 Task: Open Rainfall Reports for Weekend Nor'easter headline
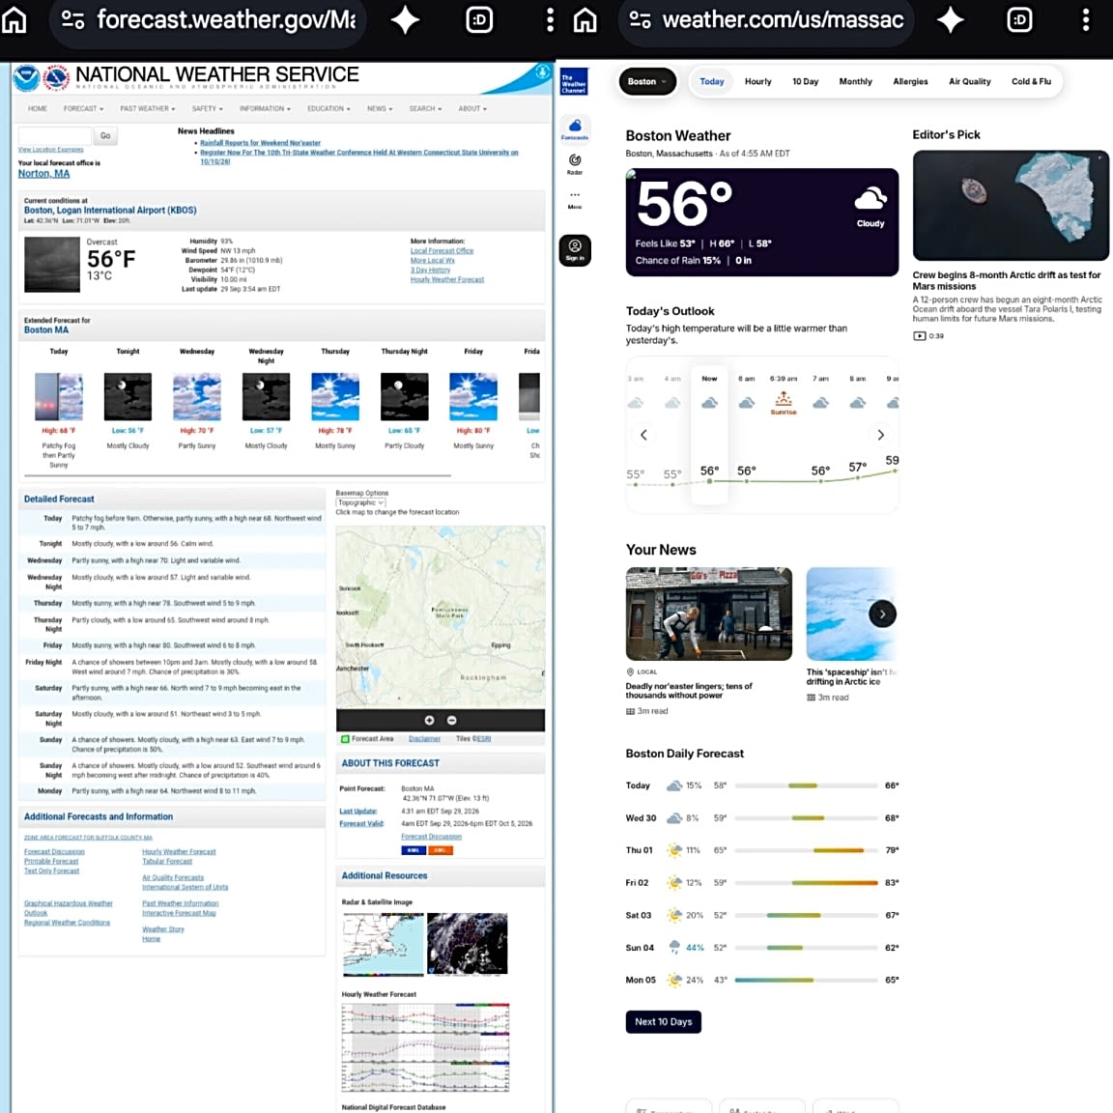(261, 143)
